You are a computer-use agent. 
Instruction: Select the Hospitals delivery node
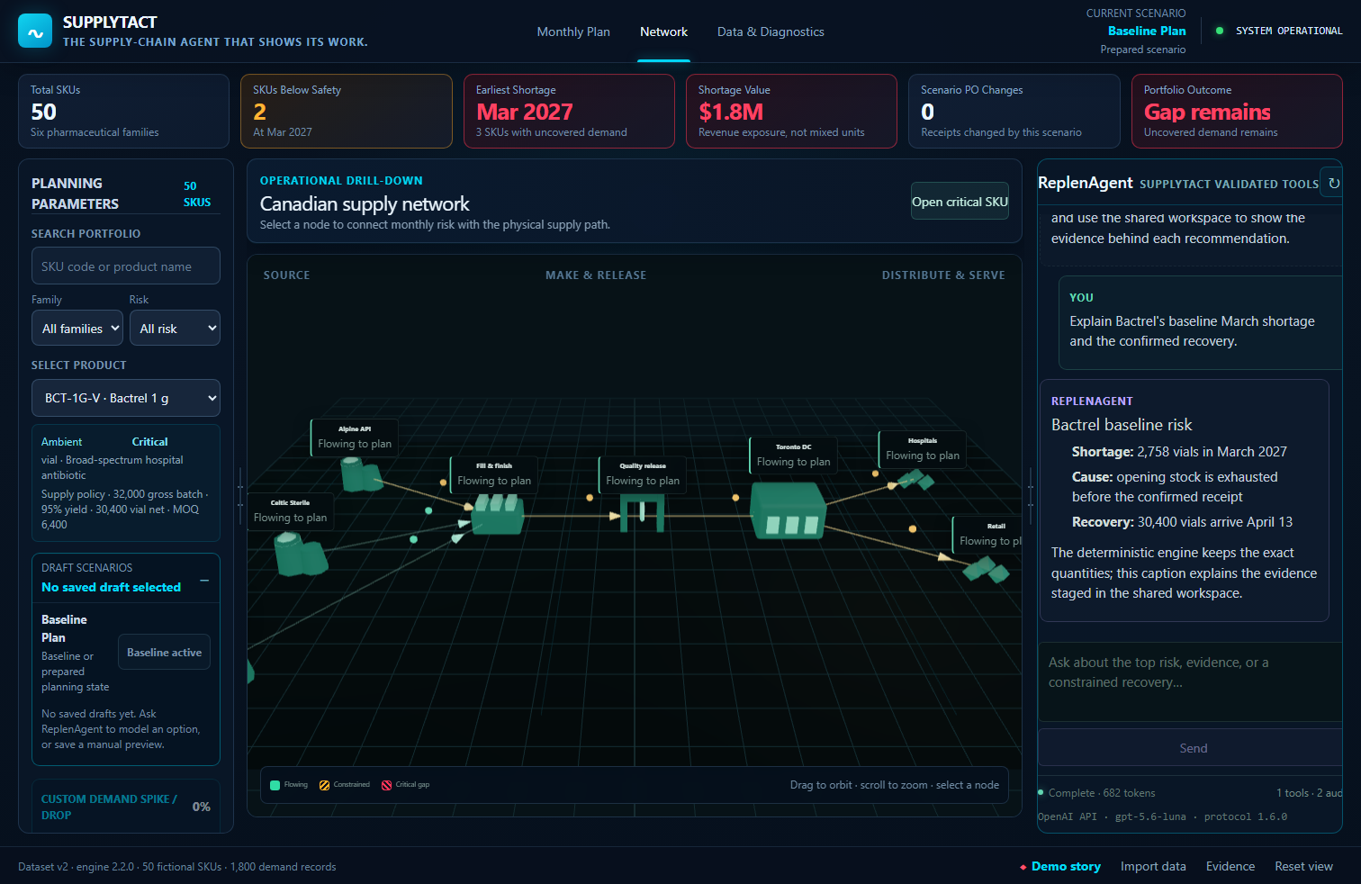click(915, 480)
